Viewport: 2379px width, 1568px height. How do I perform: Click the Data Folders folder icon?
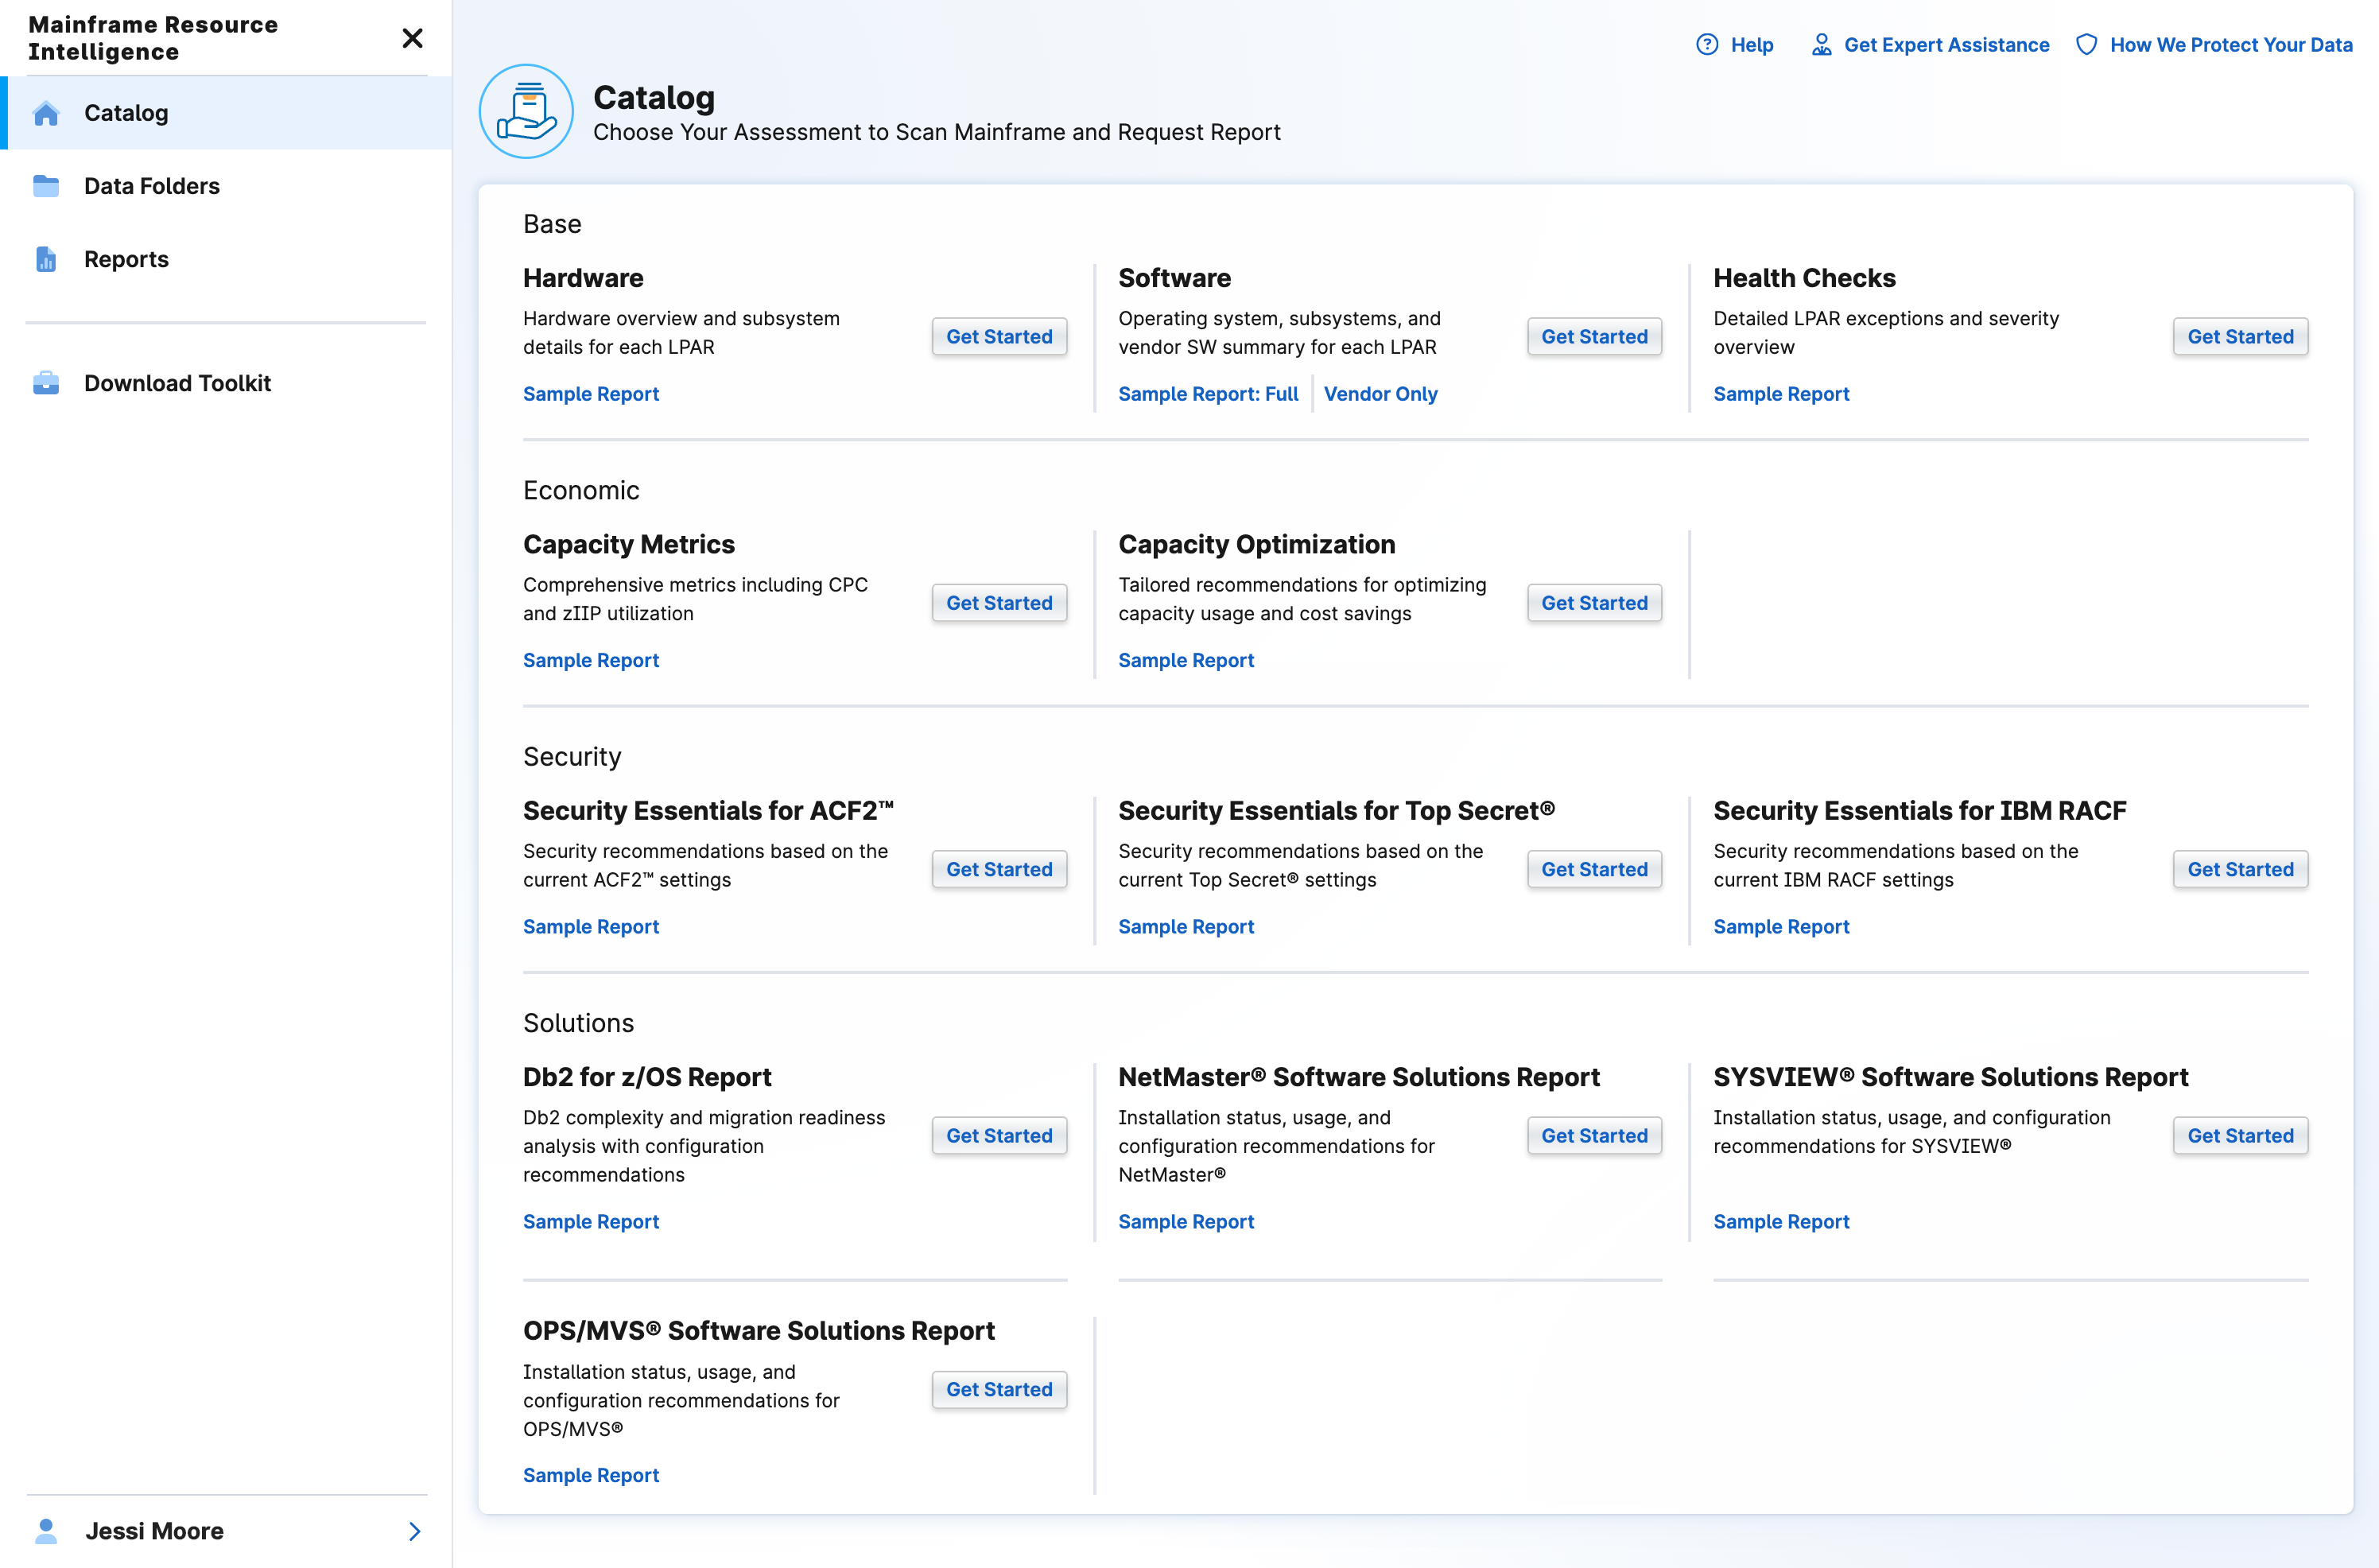pos(46,186)
